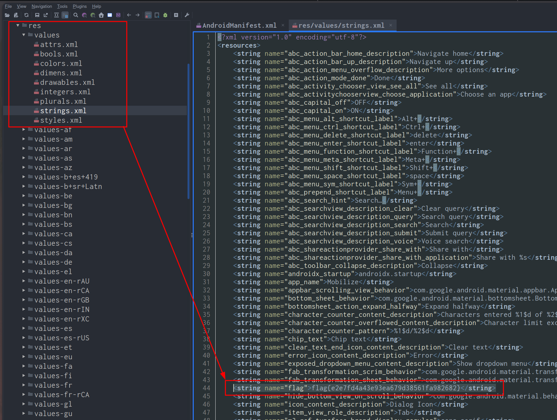Toggle the Flatten packages button
This screenshot has height=420, width=557.
[65, 15]
